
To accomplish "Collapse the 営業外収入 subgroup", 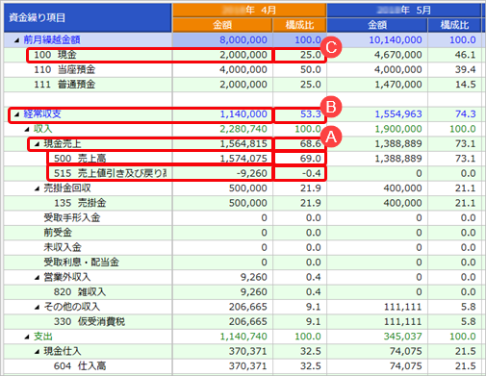I will (37, 278).
